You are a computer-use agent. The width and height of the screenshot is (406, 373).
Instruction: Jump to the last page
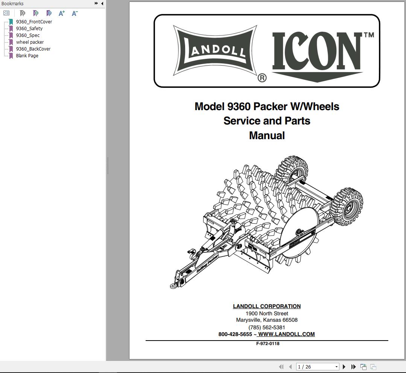(353, 366)
